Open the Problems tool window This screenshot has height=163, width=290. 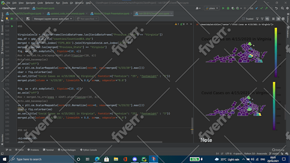click(x=33, y=150)
